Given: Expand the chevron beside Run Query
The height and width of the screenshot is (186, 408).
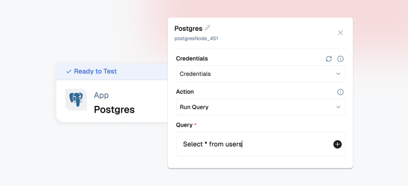Looking at the screenshot, I should 338,107.
